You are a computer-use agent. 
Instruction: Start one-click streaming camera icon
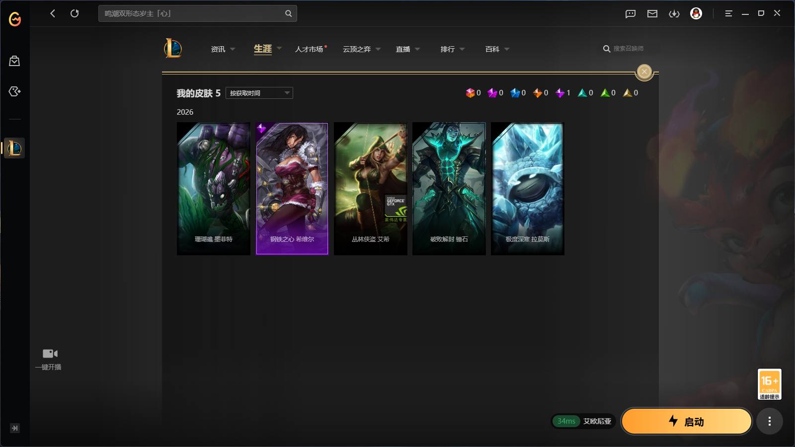[50, 354]
